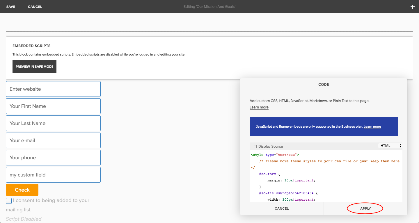The width and height of the screenshot is (419, 223).
Task: Open Learn more link in blue banner
Action: [372, 127]
